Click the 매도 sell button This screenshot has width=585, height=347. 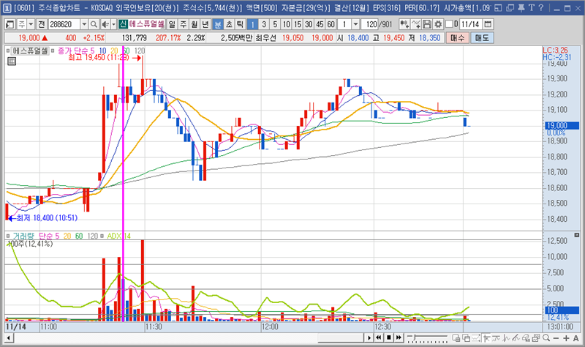[482, 37]
